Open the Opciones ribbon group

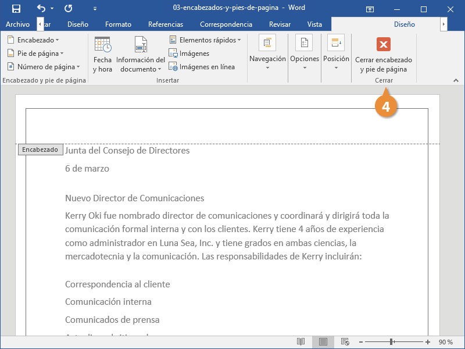click(x=305, y=54)
